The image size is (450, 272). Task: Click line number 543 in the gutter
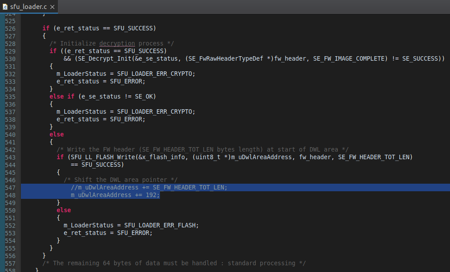(10, 157)
